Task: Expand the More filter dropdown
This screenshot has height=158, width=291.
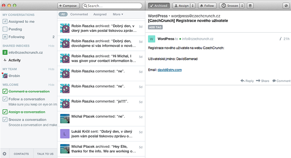Action: coord(118,14)
